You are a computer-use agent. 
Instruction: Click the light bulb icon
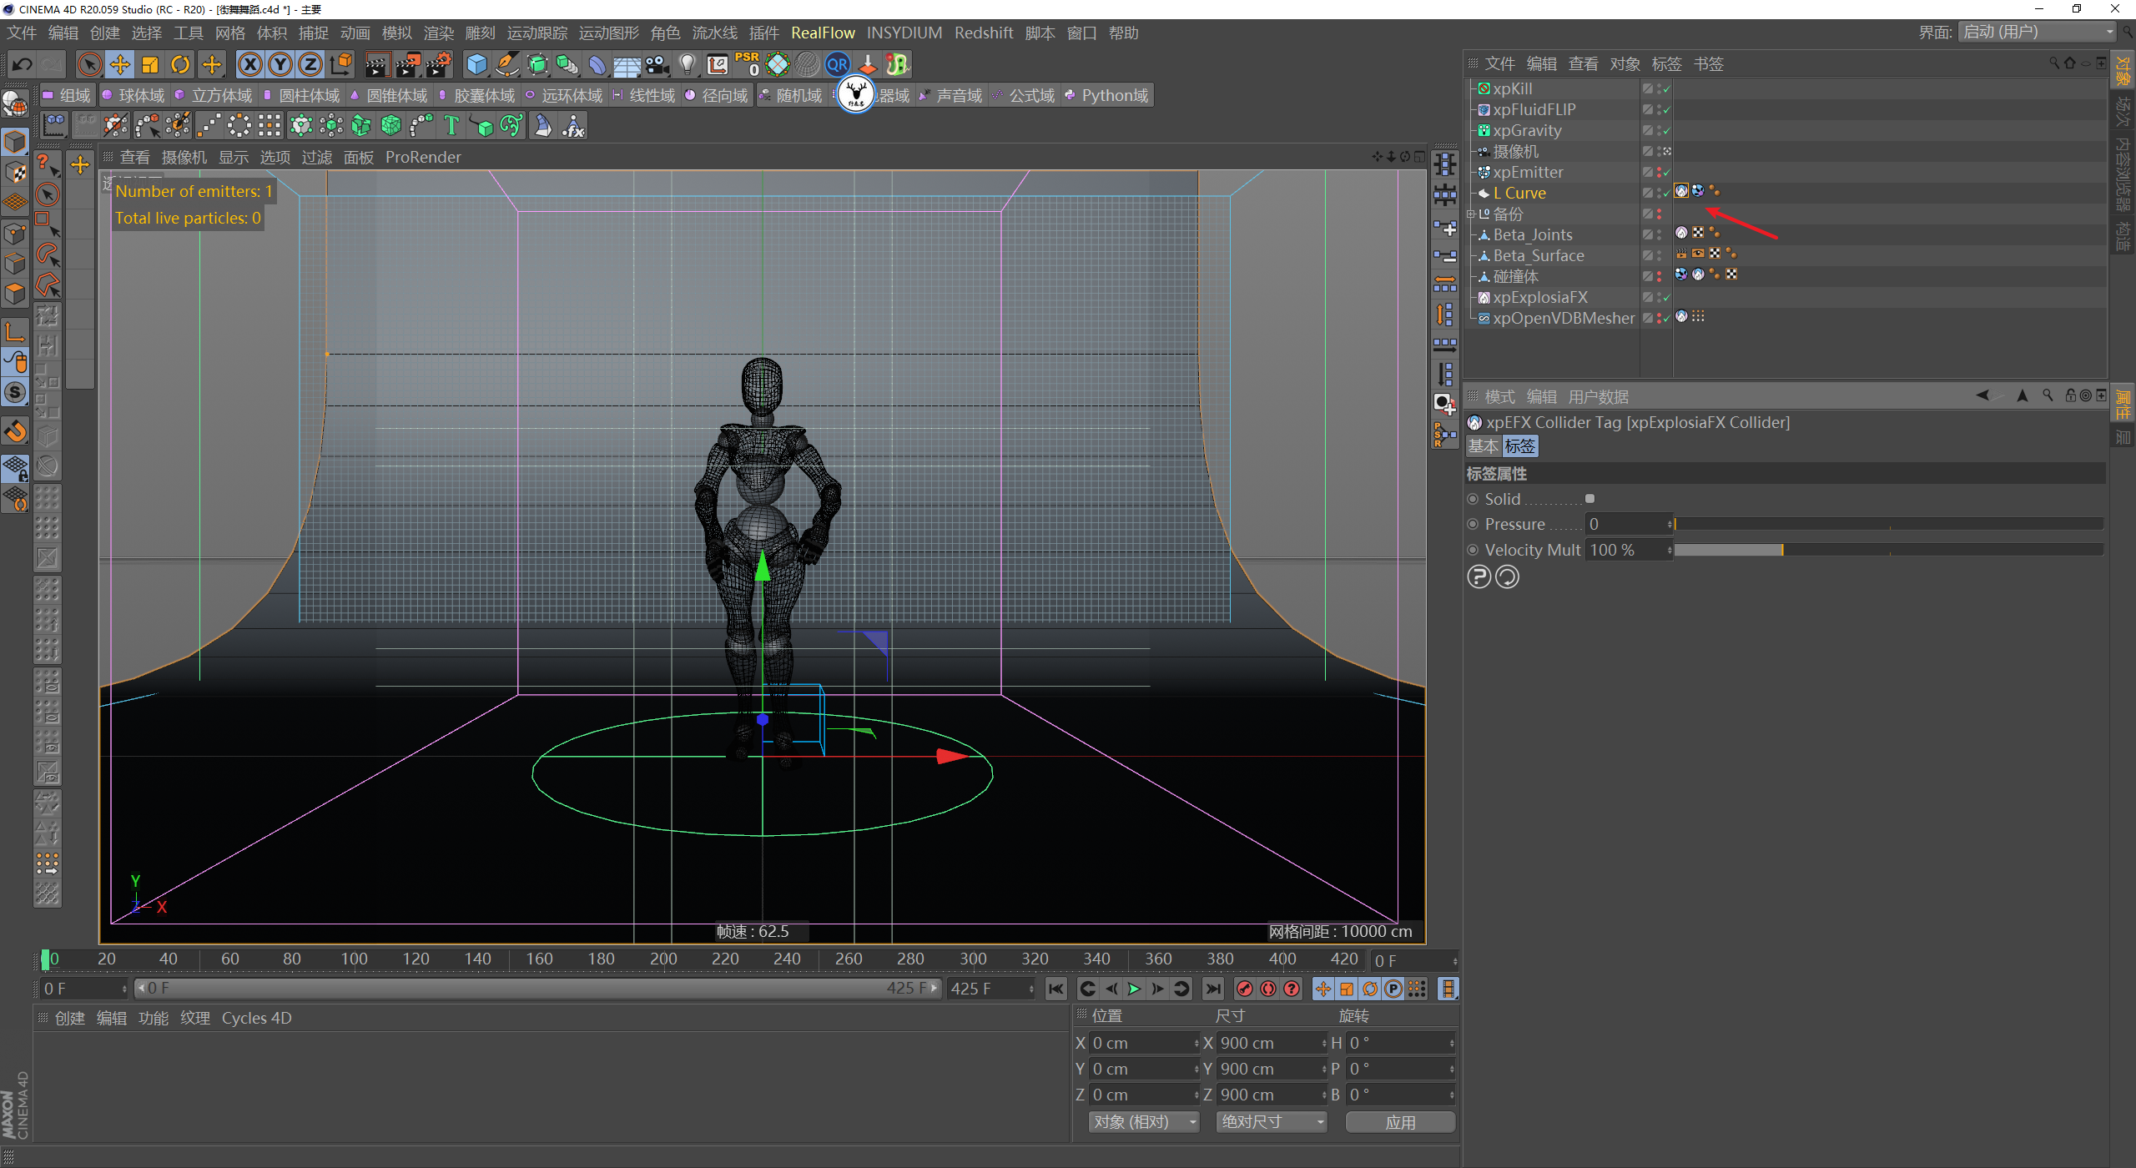[687, 64]
